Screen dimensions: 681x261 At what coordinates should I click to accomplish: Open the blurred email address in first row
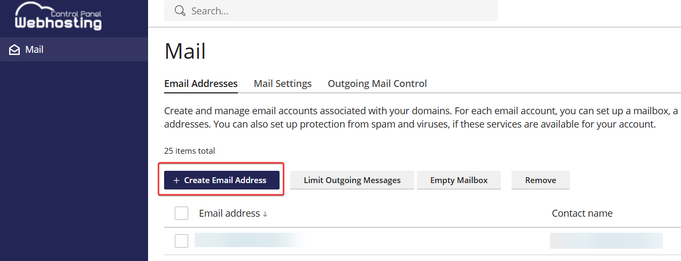coord(249,240)
